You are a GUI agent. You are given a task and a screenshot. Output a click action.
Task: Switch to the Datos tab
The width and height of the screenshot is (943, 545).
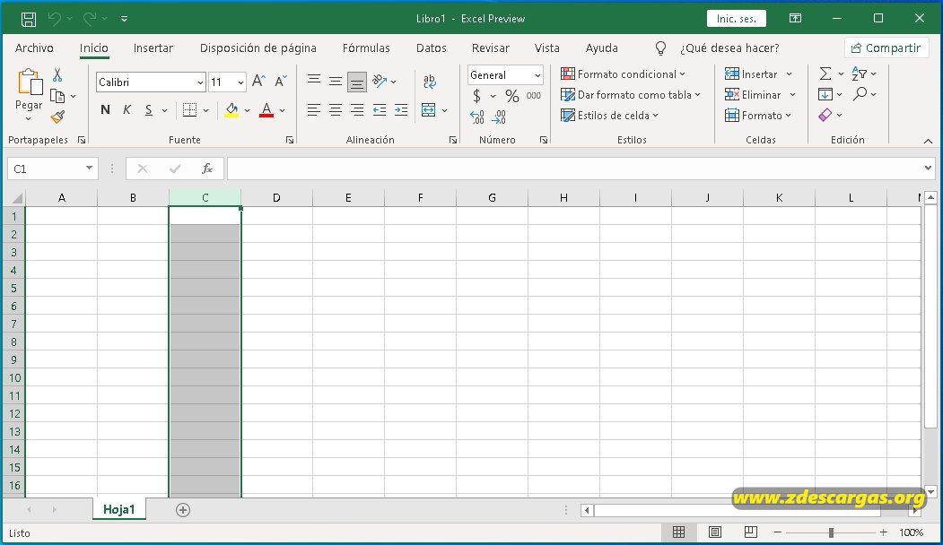432,48
